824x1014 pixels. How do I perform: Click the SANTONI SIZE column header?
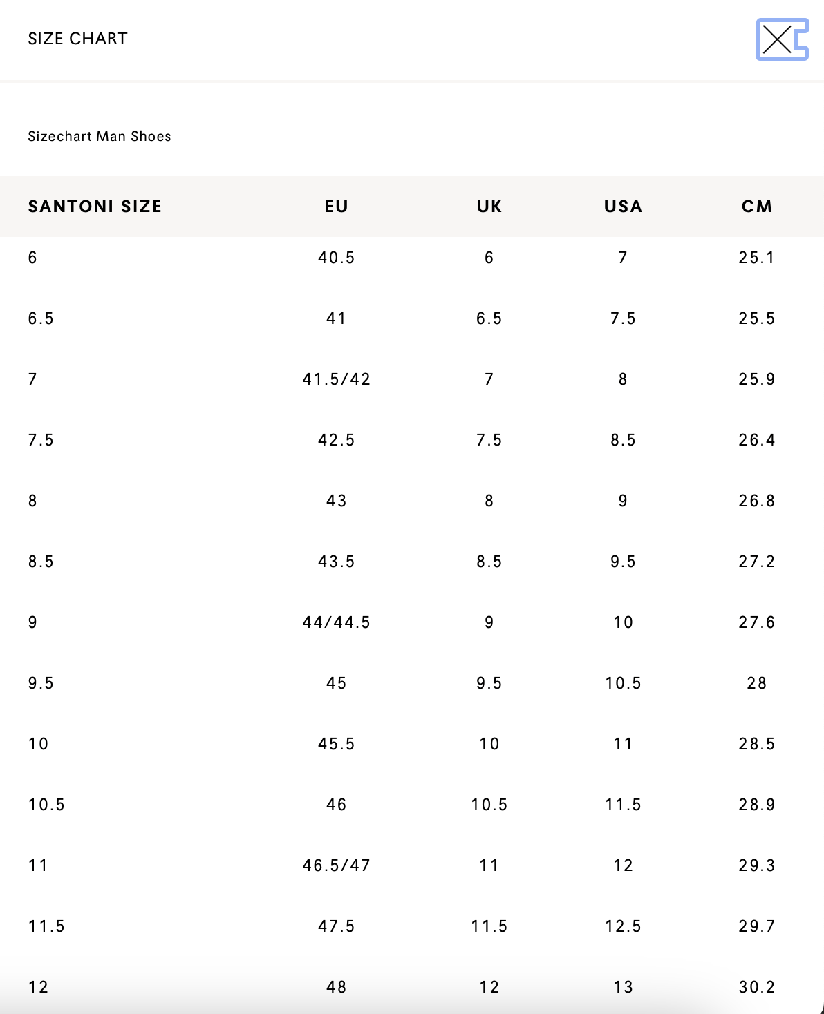95,207
